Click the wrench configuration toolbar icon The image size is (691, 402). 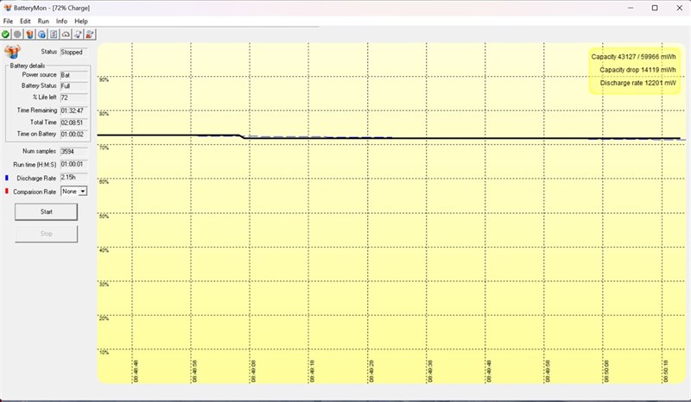point(78,35)
